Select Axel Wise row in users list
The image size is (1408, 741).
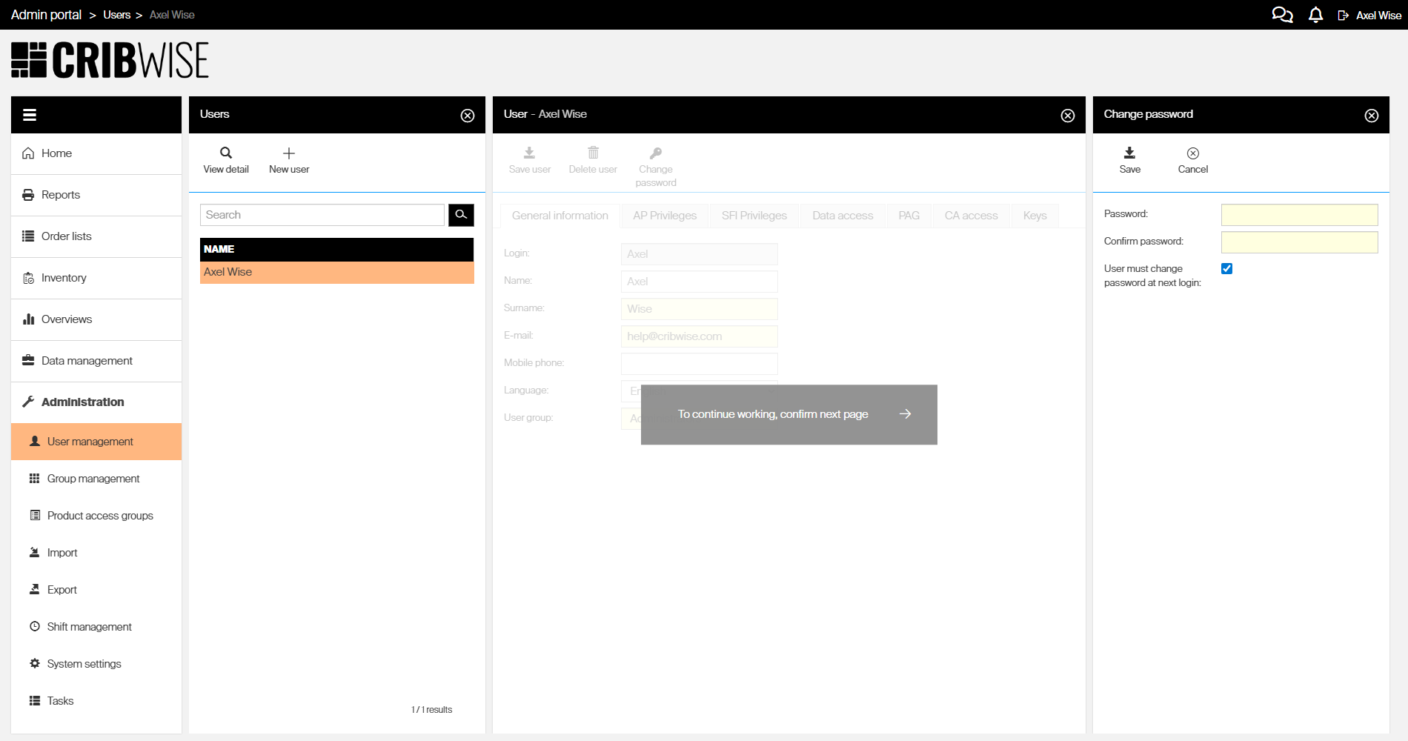click(x=336, y=272)
